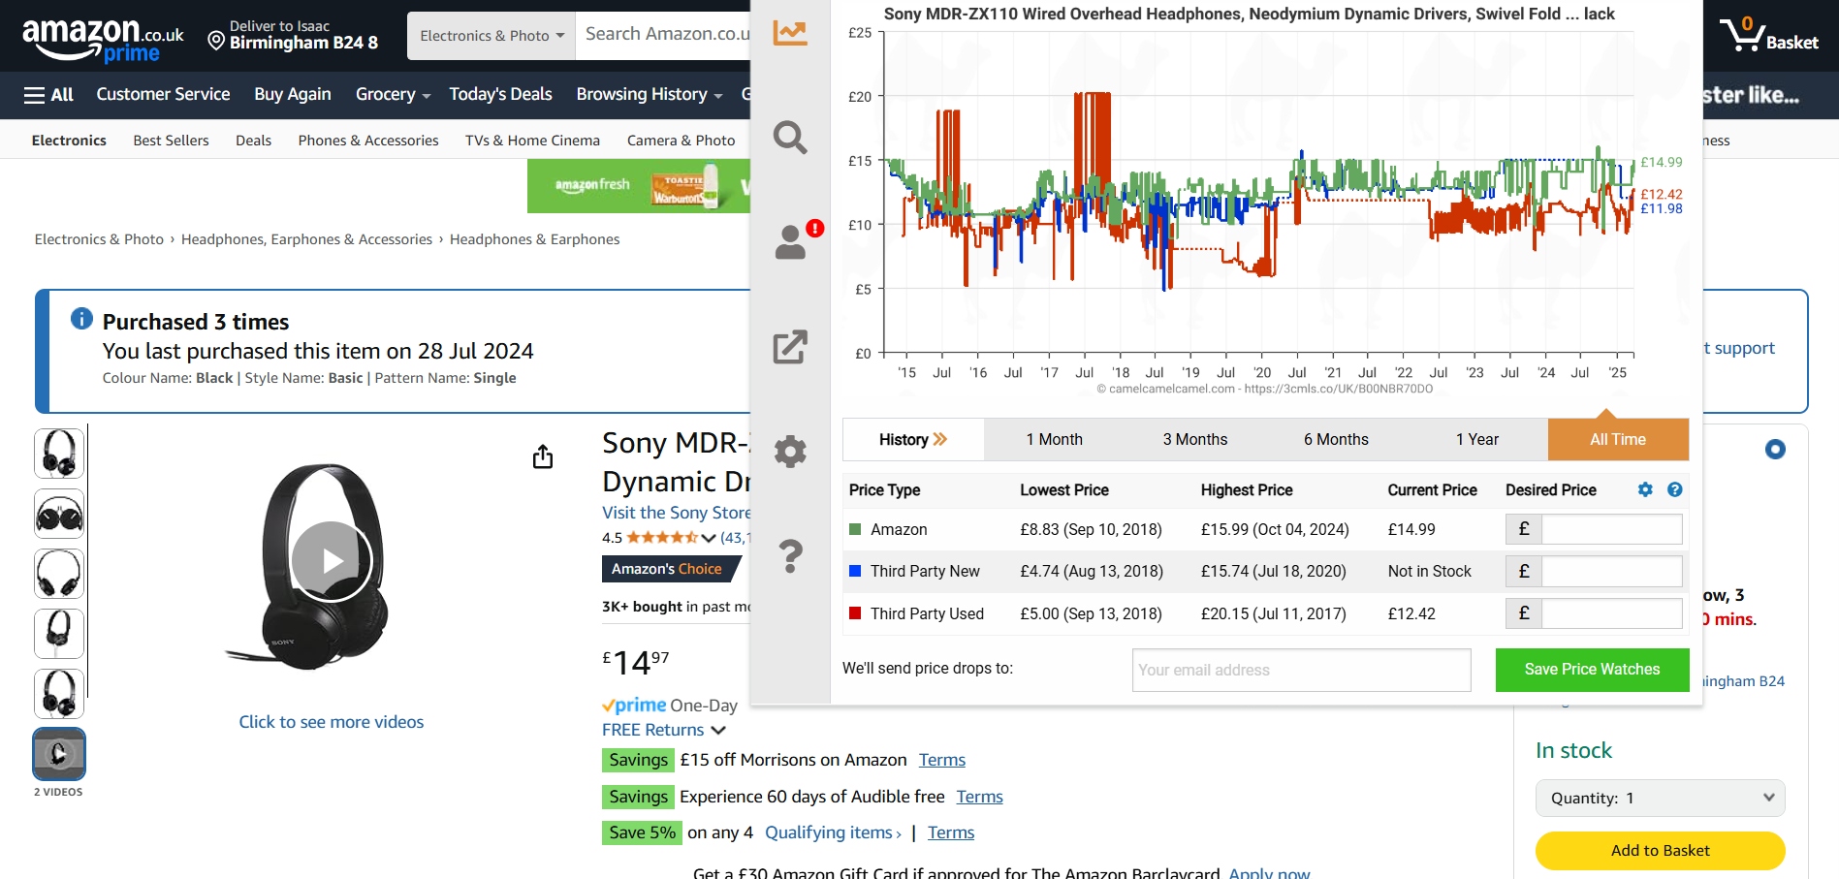Select the All Time tab

[1618, 439]
